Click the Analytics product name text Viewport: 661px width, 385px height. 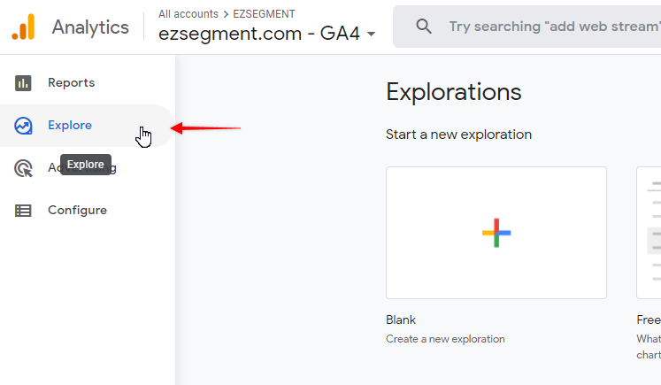[90, 27]
